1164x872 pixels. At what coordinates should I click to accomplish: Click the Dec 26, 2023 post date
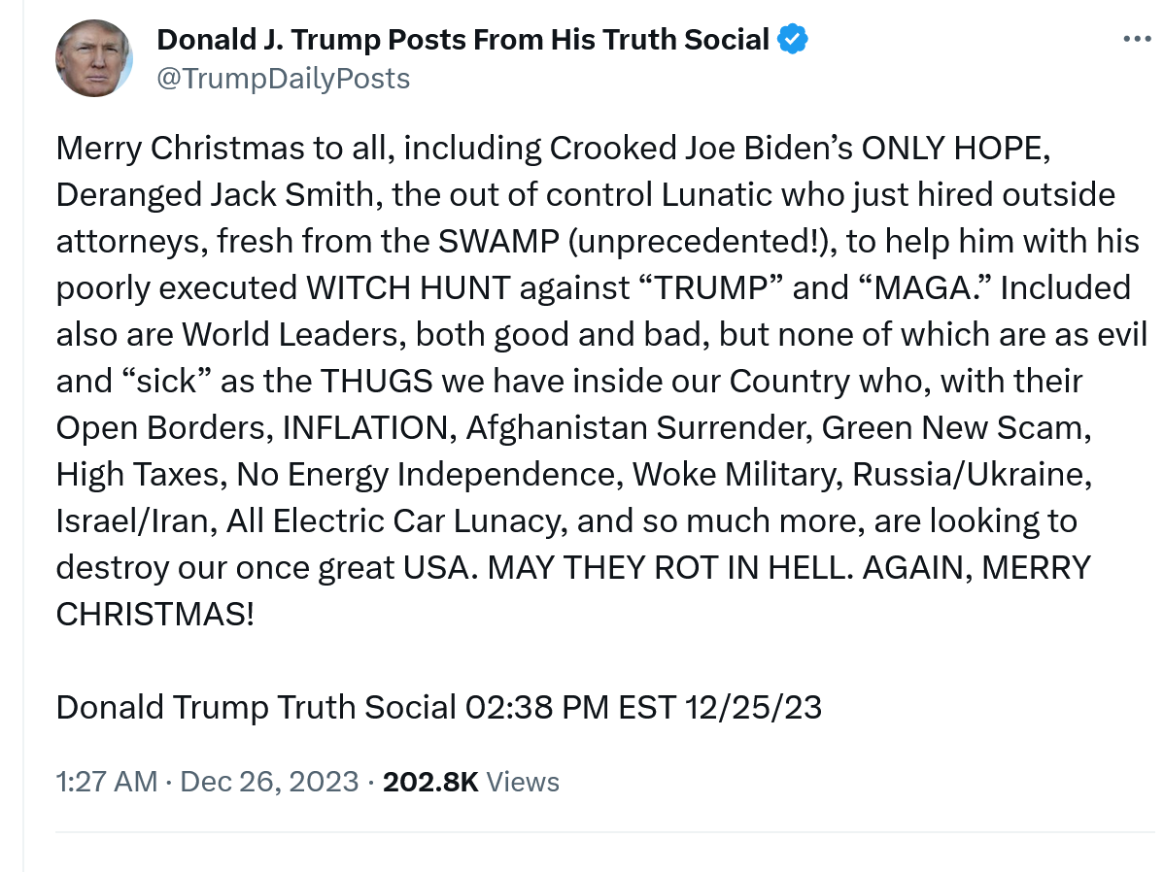[x=270, y=782]
